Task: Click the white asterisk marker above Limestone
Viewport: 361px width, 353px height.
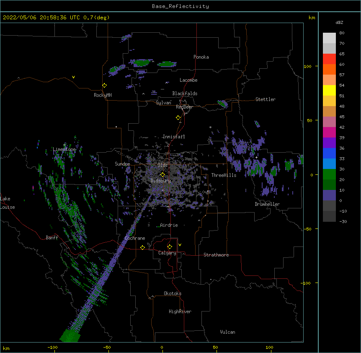Action: pos(64,145)
